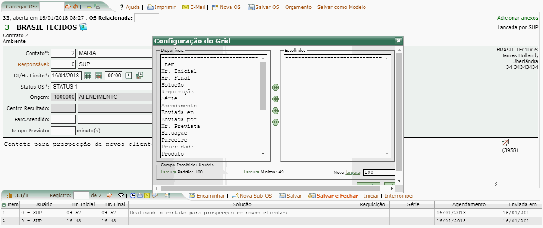Click the Nova largura input field
Viewport: 543px width, 228px height.
tap(379, 173)
